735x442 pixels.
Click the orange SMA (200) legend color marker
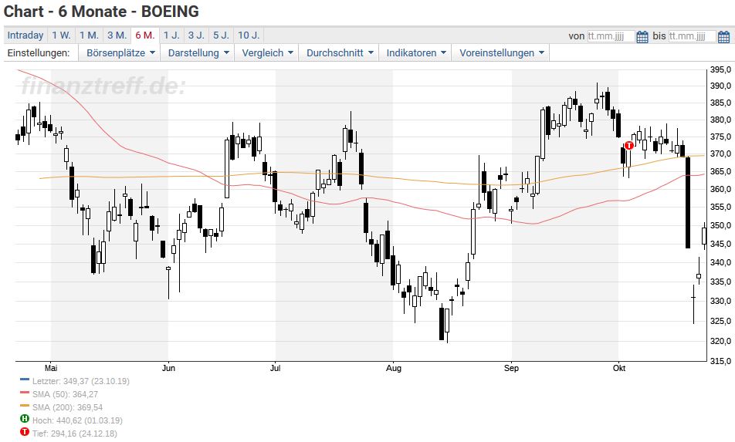25,406
